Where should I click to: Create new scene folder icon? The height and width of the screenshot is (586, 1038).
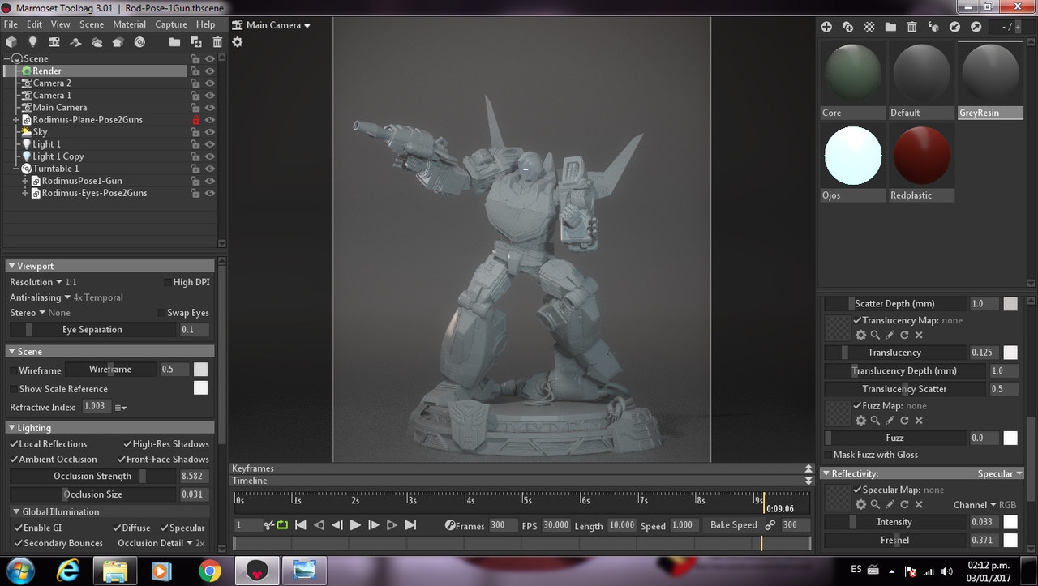point(174,42)
